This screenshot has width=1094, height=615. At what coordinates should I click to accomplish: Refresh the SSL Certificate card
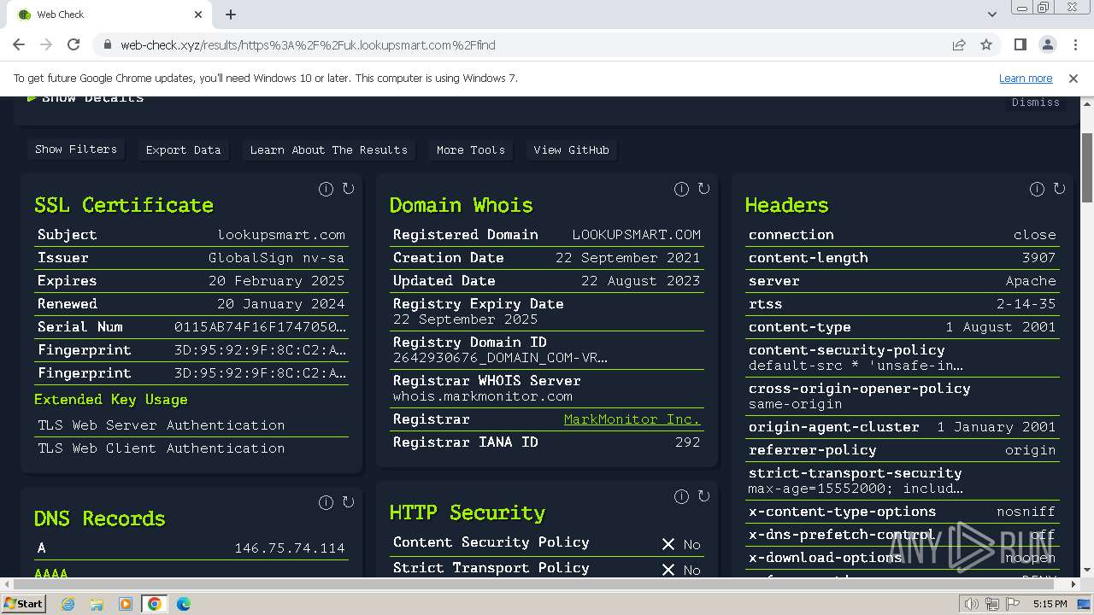click(x=348, y=189)
